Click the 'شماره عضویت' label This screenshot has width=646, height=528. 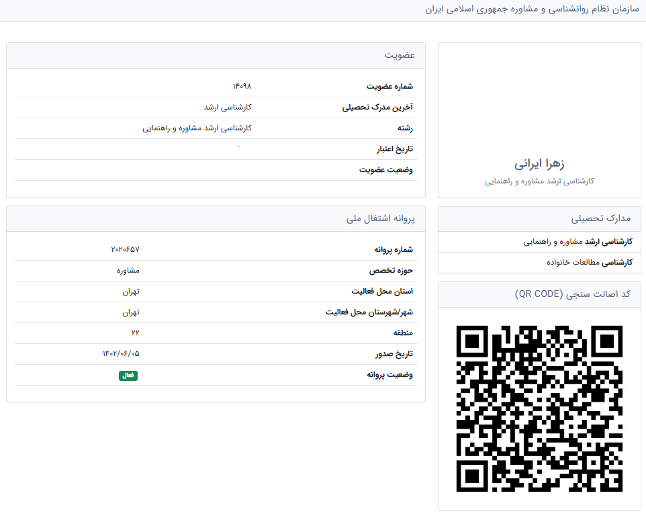[389, 87]
